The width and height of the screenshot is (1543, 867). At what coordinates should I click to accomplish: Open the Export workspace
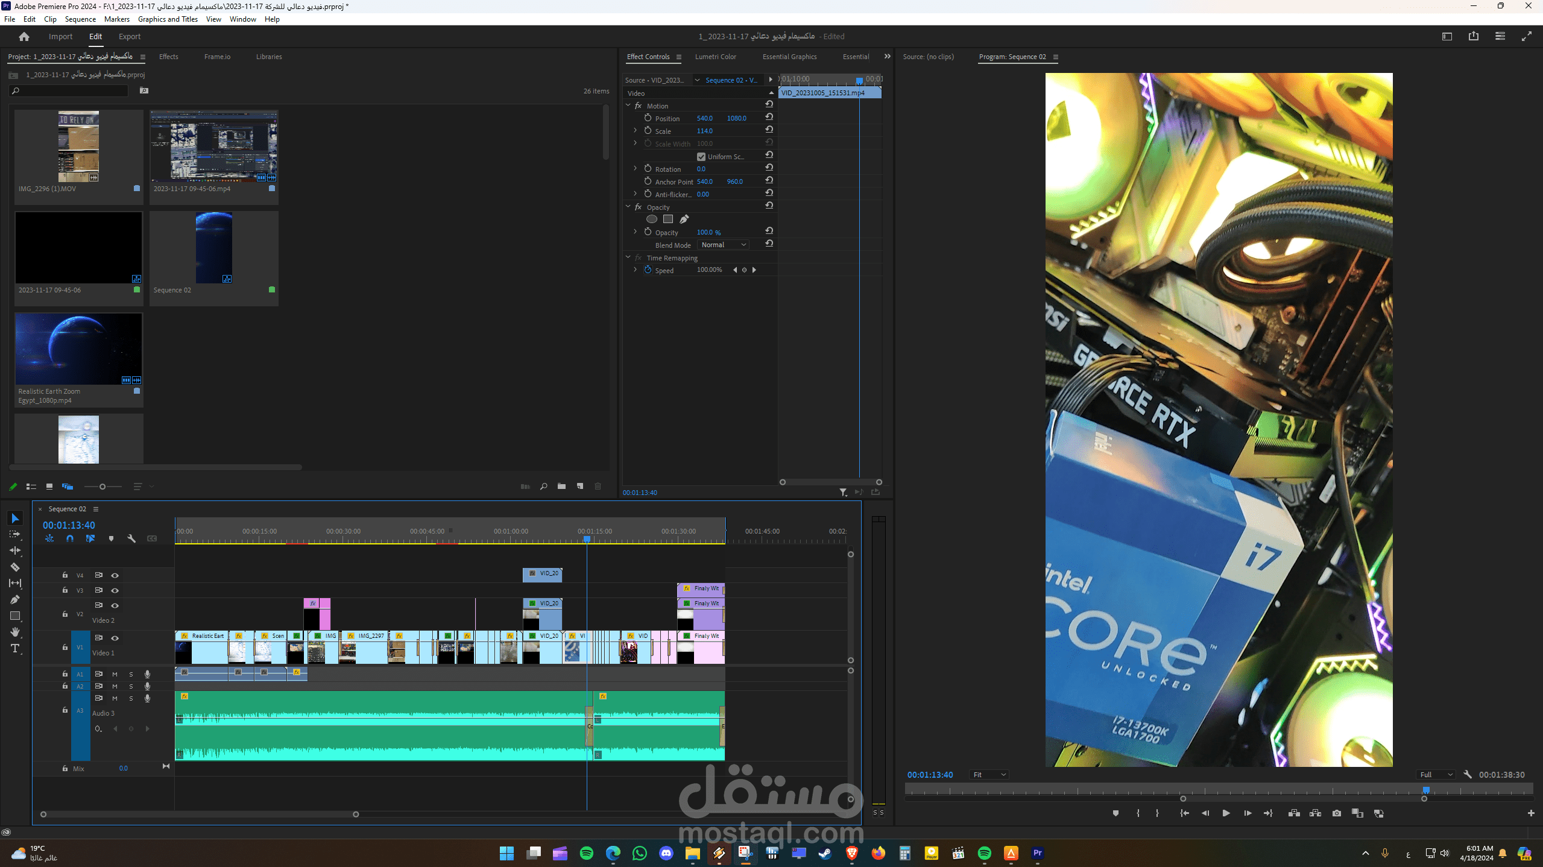(130, 37)
